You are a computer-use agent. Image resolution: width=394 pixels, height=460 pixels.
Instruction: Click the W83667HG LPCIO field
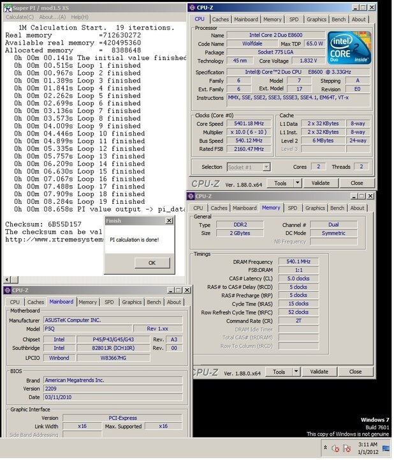[x=113, y=358]
